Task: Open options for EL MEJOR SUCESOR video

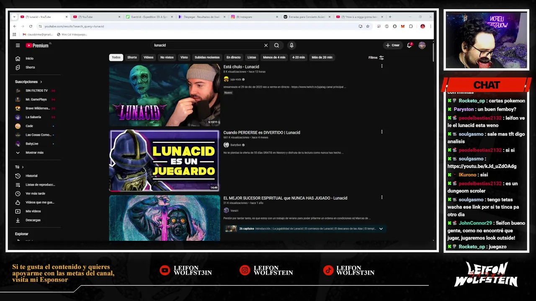Action: tap(381, 197)
